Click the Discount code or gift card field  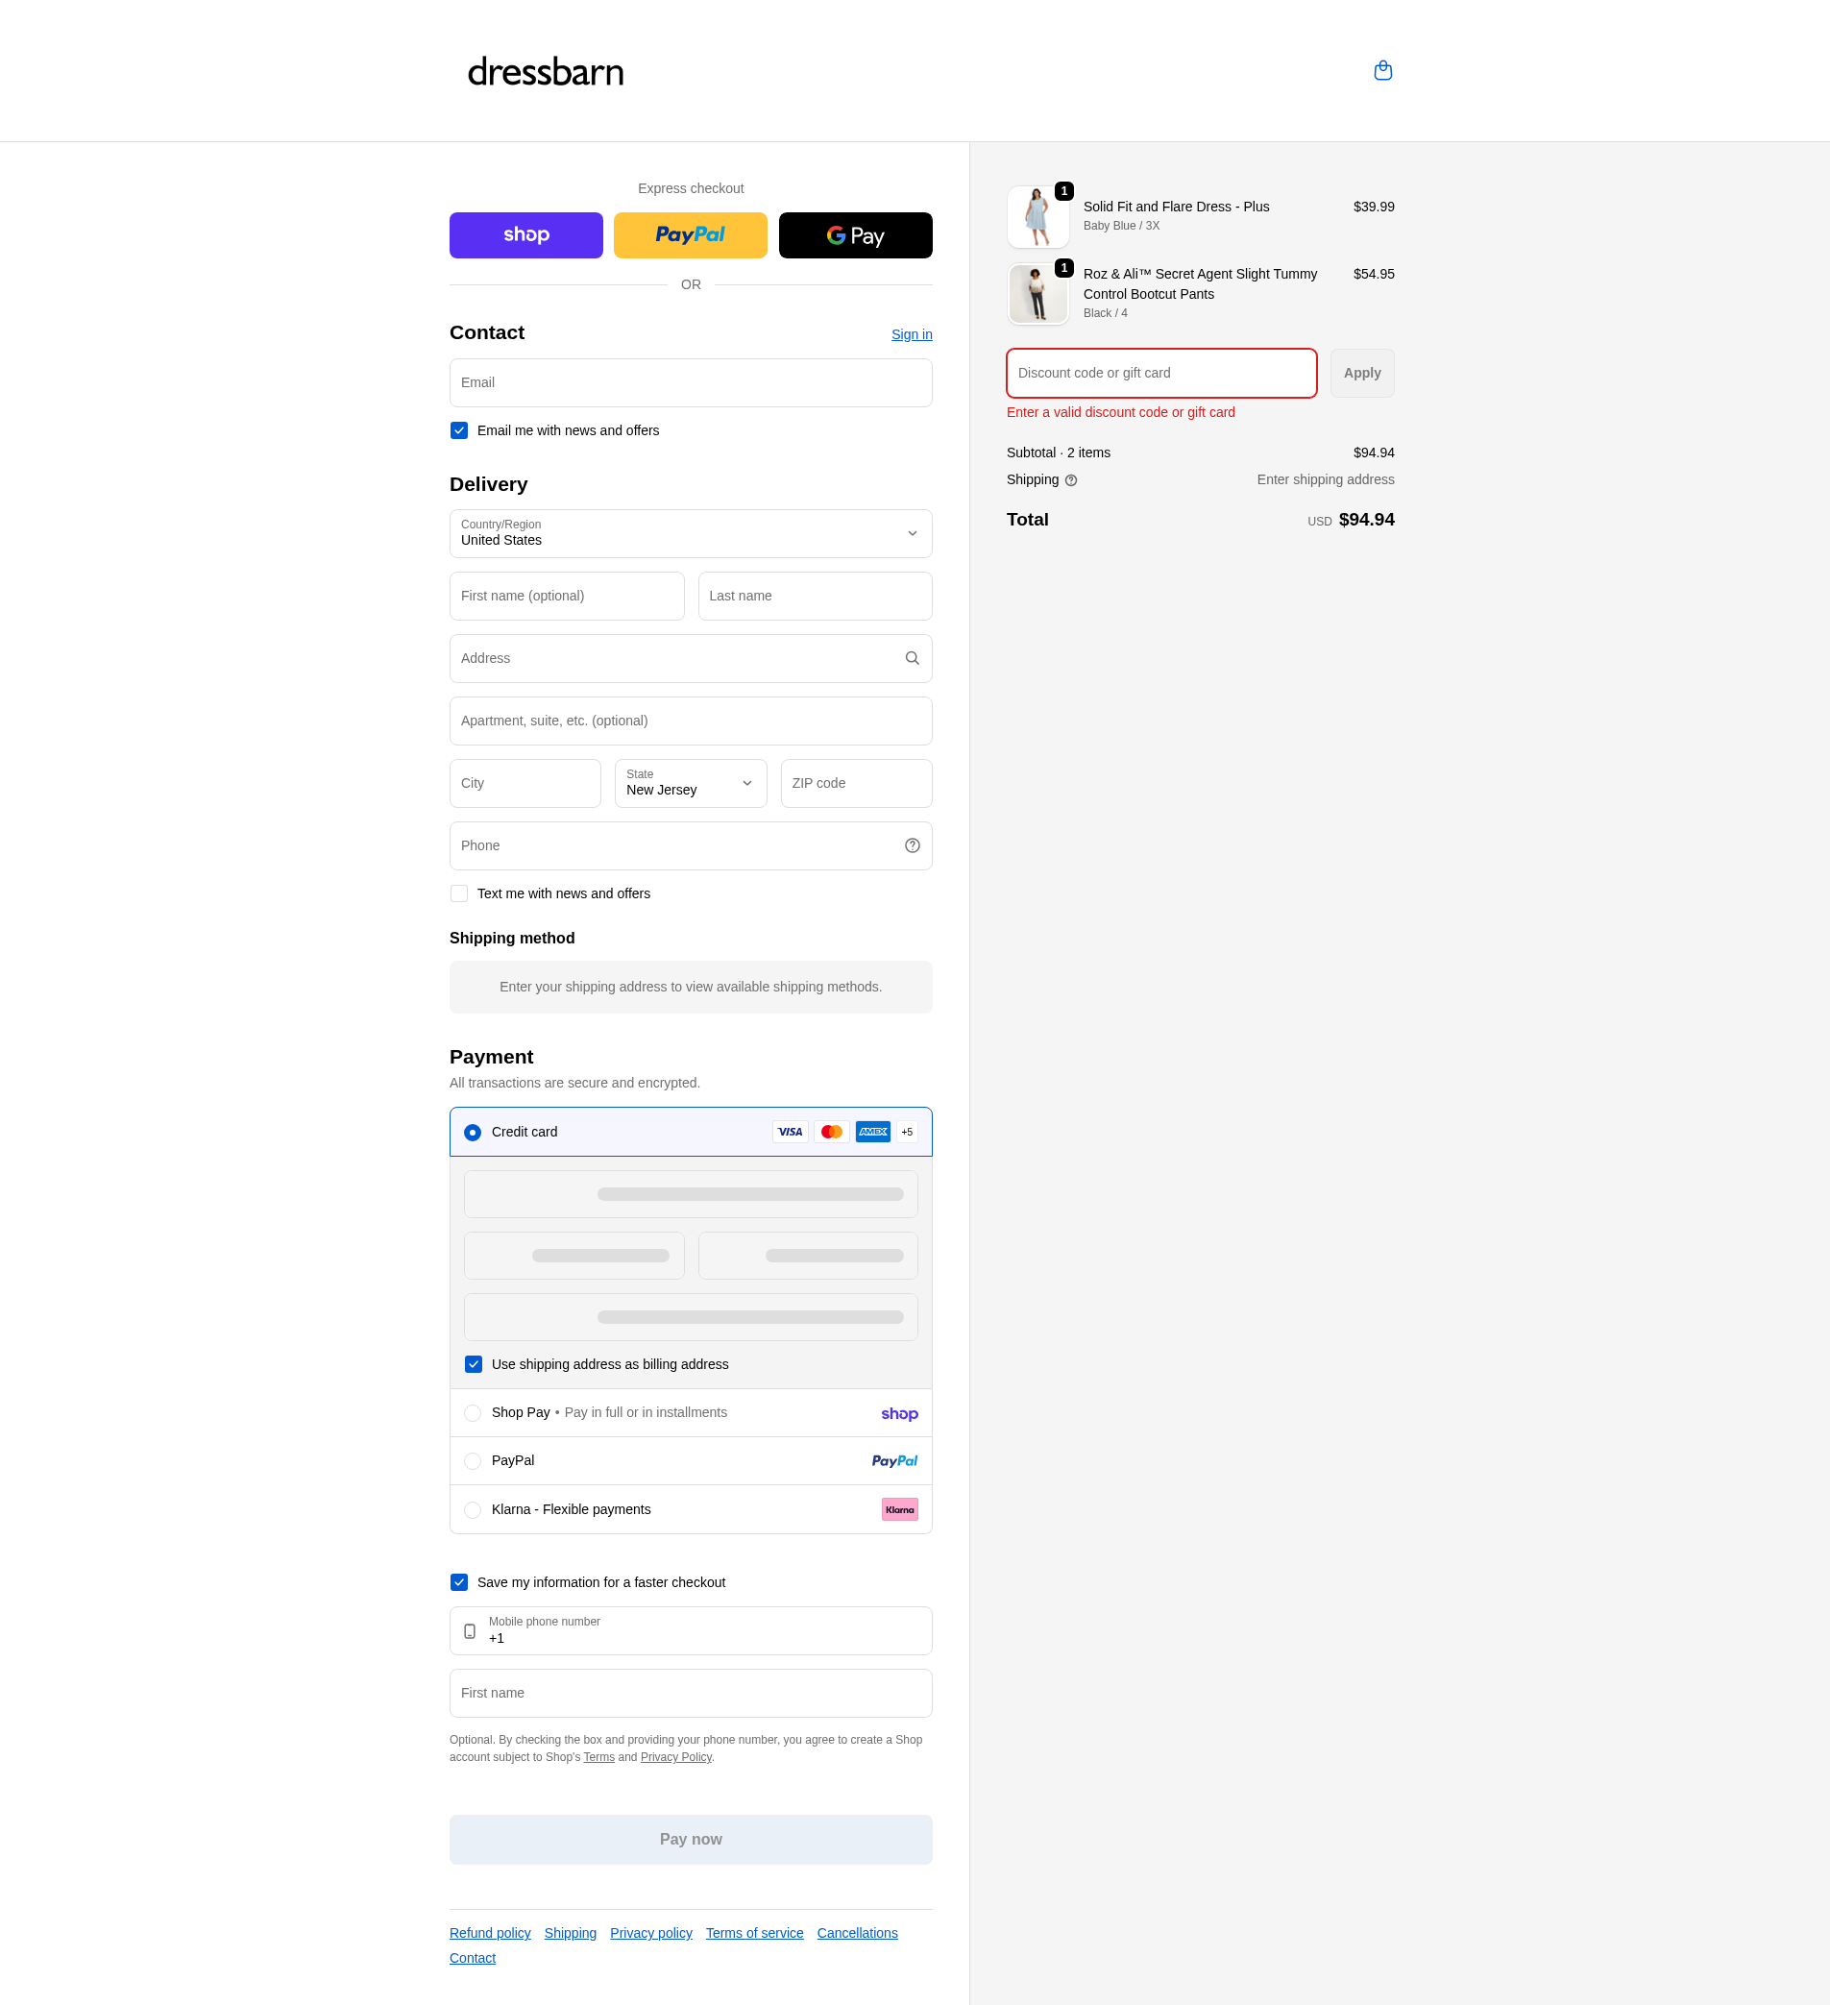tap(1160, 373)
